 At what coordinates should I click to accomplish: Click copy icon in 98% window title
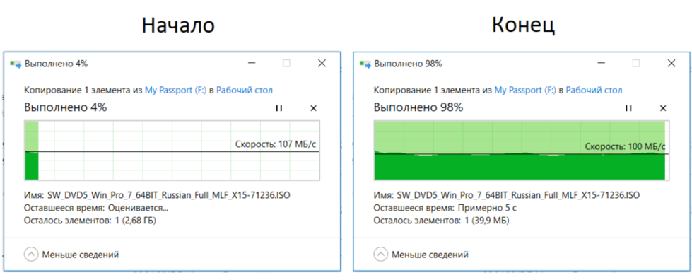(365, 64)
